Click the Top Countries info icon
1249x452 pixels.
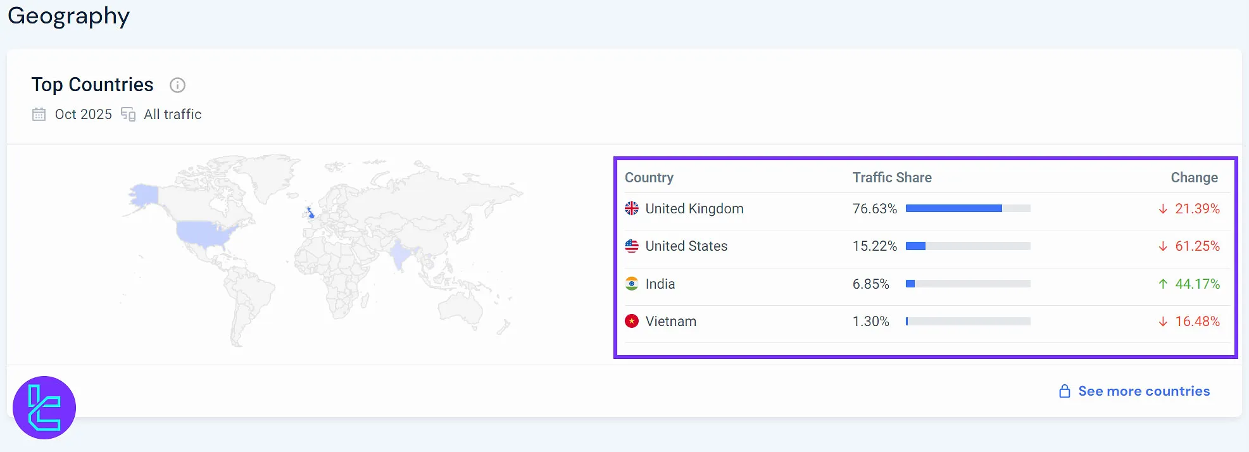(x=177, y=85)
